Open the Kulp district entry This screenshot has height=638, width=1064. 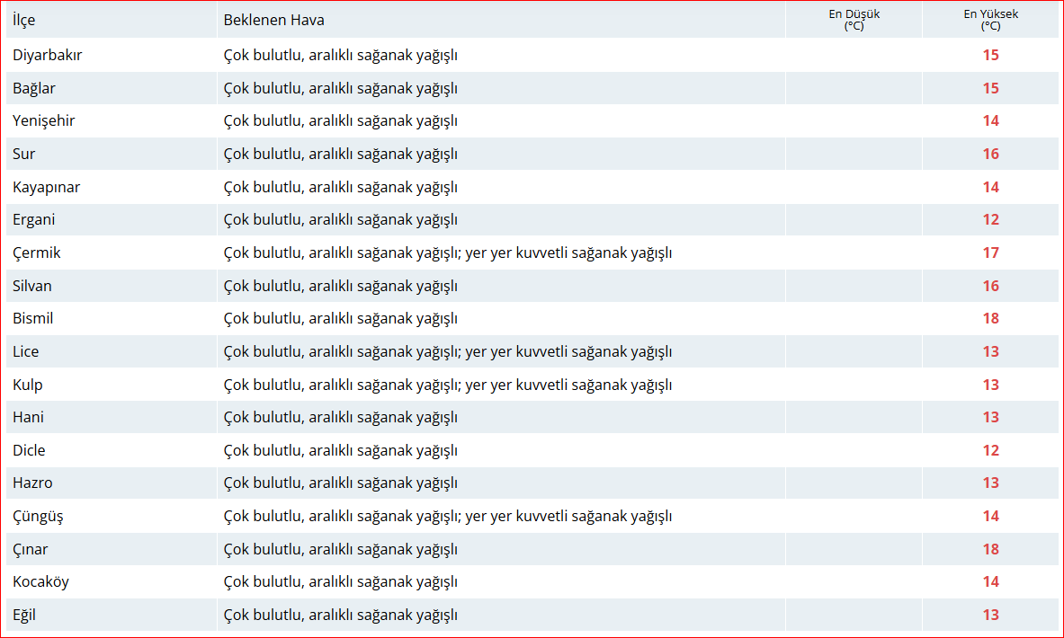(x=28, y=385)
